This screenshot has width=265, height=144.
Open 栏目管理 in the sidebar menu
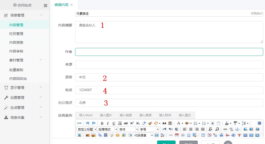(x=16, y=34)
